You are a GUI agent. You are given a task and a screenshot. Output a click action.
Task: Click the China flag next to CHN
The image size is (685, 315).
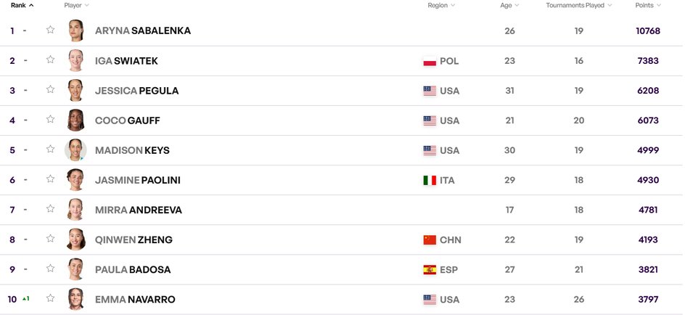[430, 240]
